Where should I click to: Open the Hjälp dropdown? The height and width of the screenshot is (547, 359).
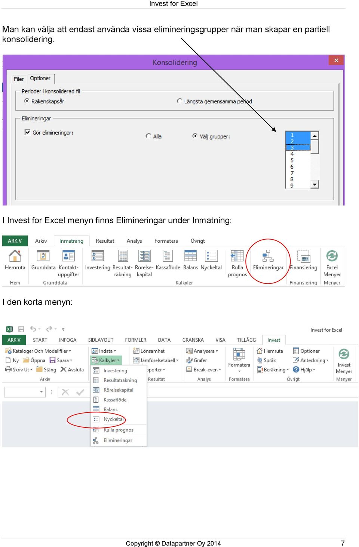click(304, 370)
